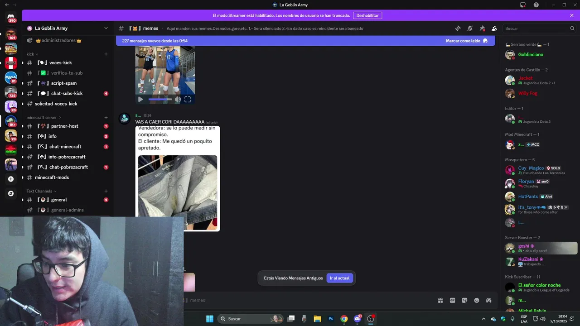580x326 pixels.
Task: Expand the minecraft server category
Action: coord(43,117)
